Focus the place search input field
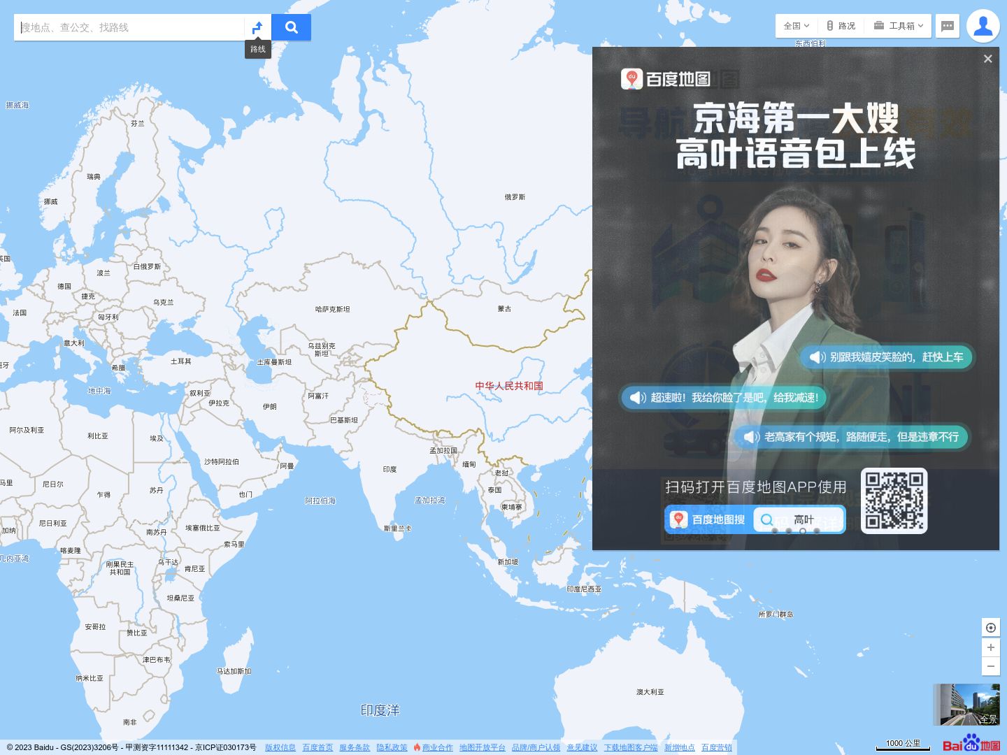The image size is (1007, 755). click(x=129, y=27)
